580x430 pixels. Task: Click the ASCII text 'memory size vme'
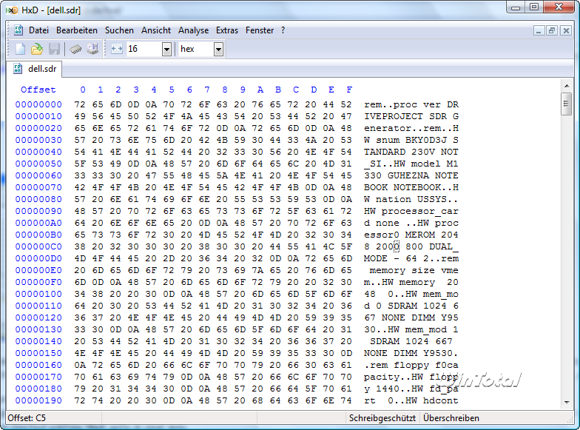pyautogui.click(x=414, y=270)
